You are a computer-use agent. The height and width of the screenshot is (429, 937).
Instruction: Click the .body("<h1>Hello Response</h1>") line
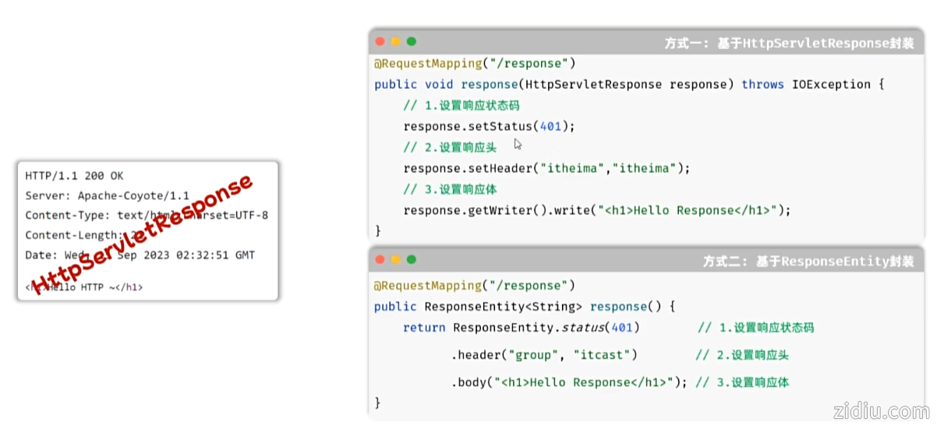tap(569, 382)
